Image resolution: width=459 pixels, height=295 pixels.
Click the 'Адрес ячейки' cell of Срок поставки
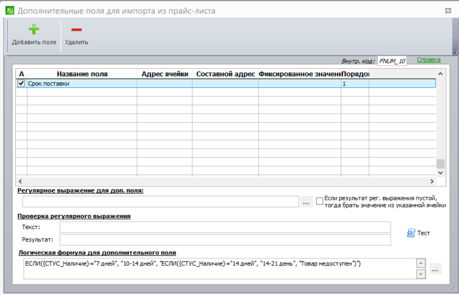(165, 83)
